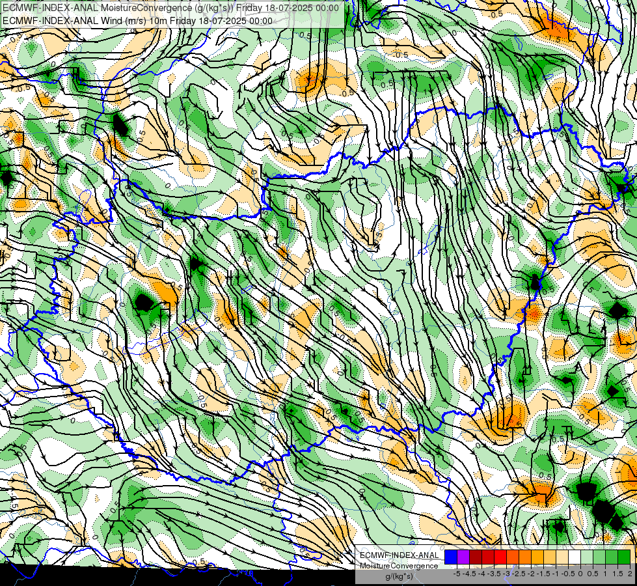Image resolution: width=637 pixels, height=586 pixels.
Task: Click the '-5' tick label on legend scale
Action: point(457,574)
